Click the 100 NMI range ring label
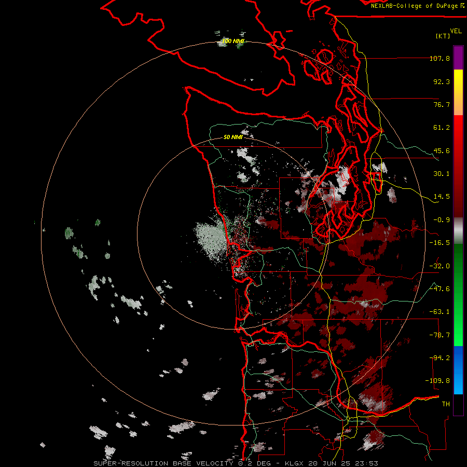Screen dimensions: 467x467 coord(233,41)
